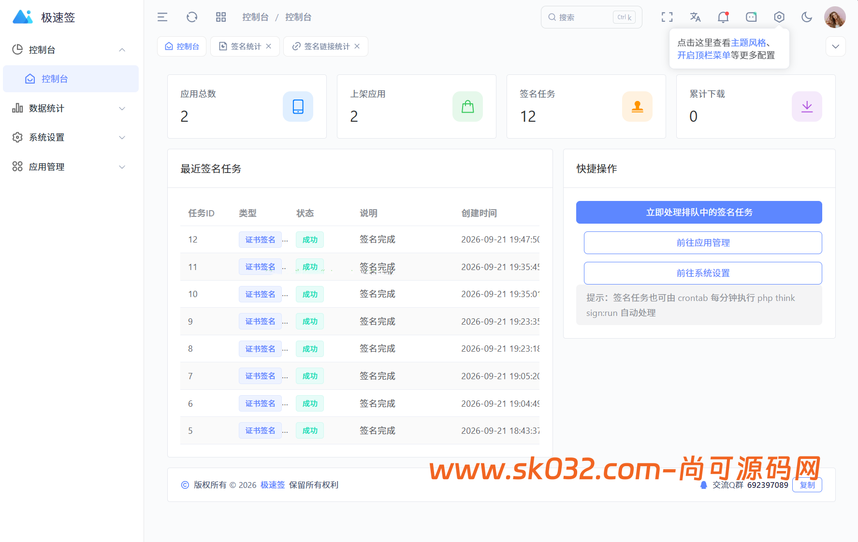Image resolution: width=858 pixels, height=542 pixels.
Task: Click the 成功 status of task 10
Action: (310, 294)
